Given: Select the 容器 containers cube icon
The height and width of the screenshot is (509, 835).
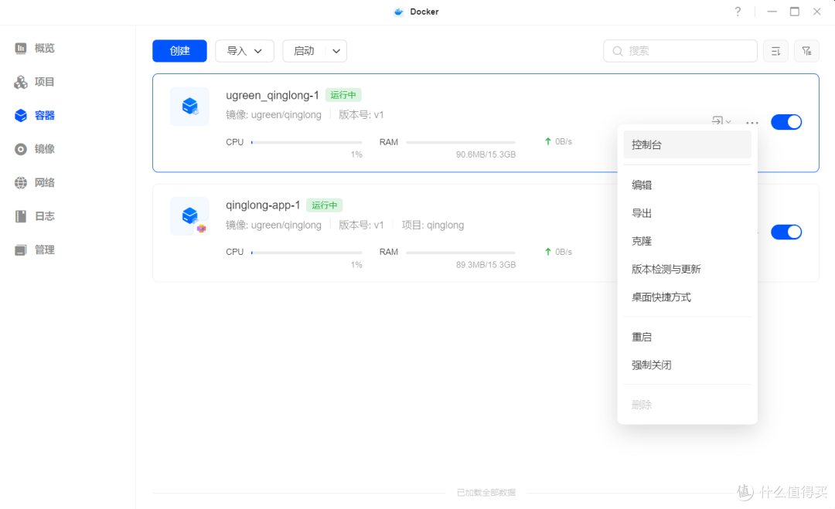Looking at the screenshot, I should 21,115.
